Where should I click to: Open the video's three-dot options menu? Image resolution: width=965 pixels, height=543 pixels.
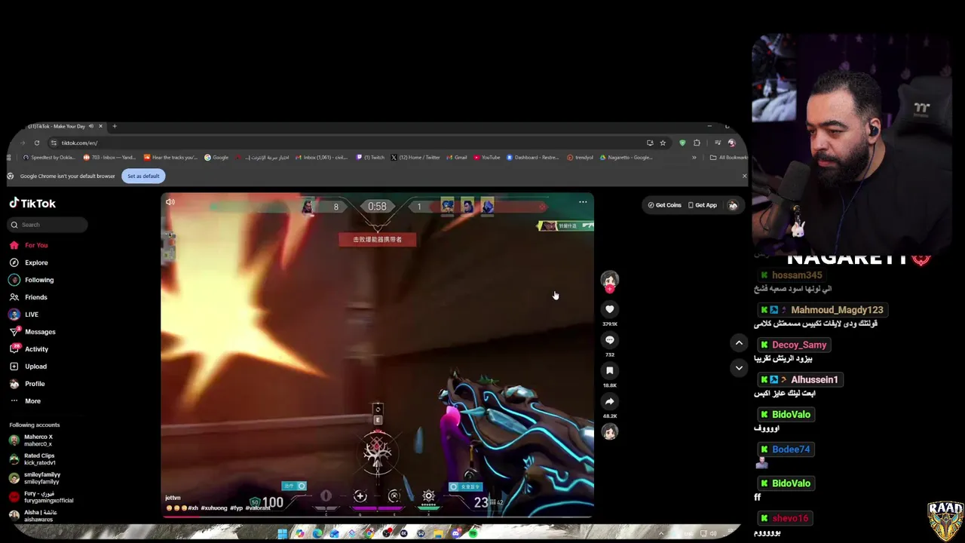[x=583, y=201]
